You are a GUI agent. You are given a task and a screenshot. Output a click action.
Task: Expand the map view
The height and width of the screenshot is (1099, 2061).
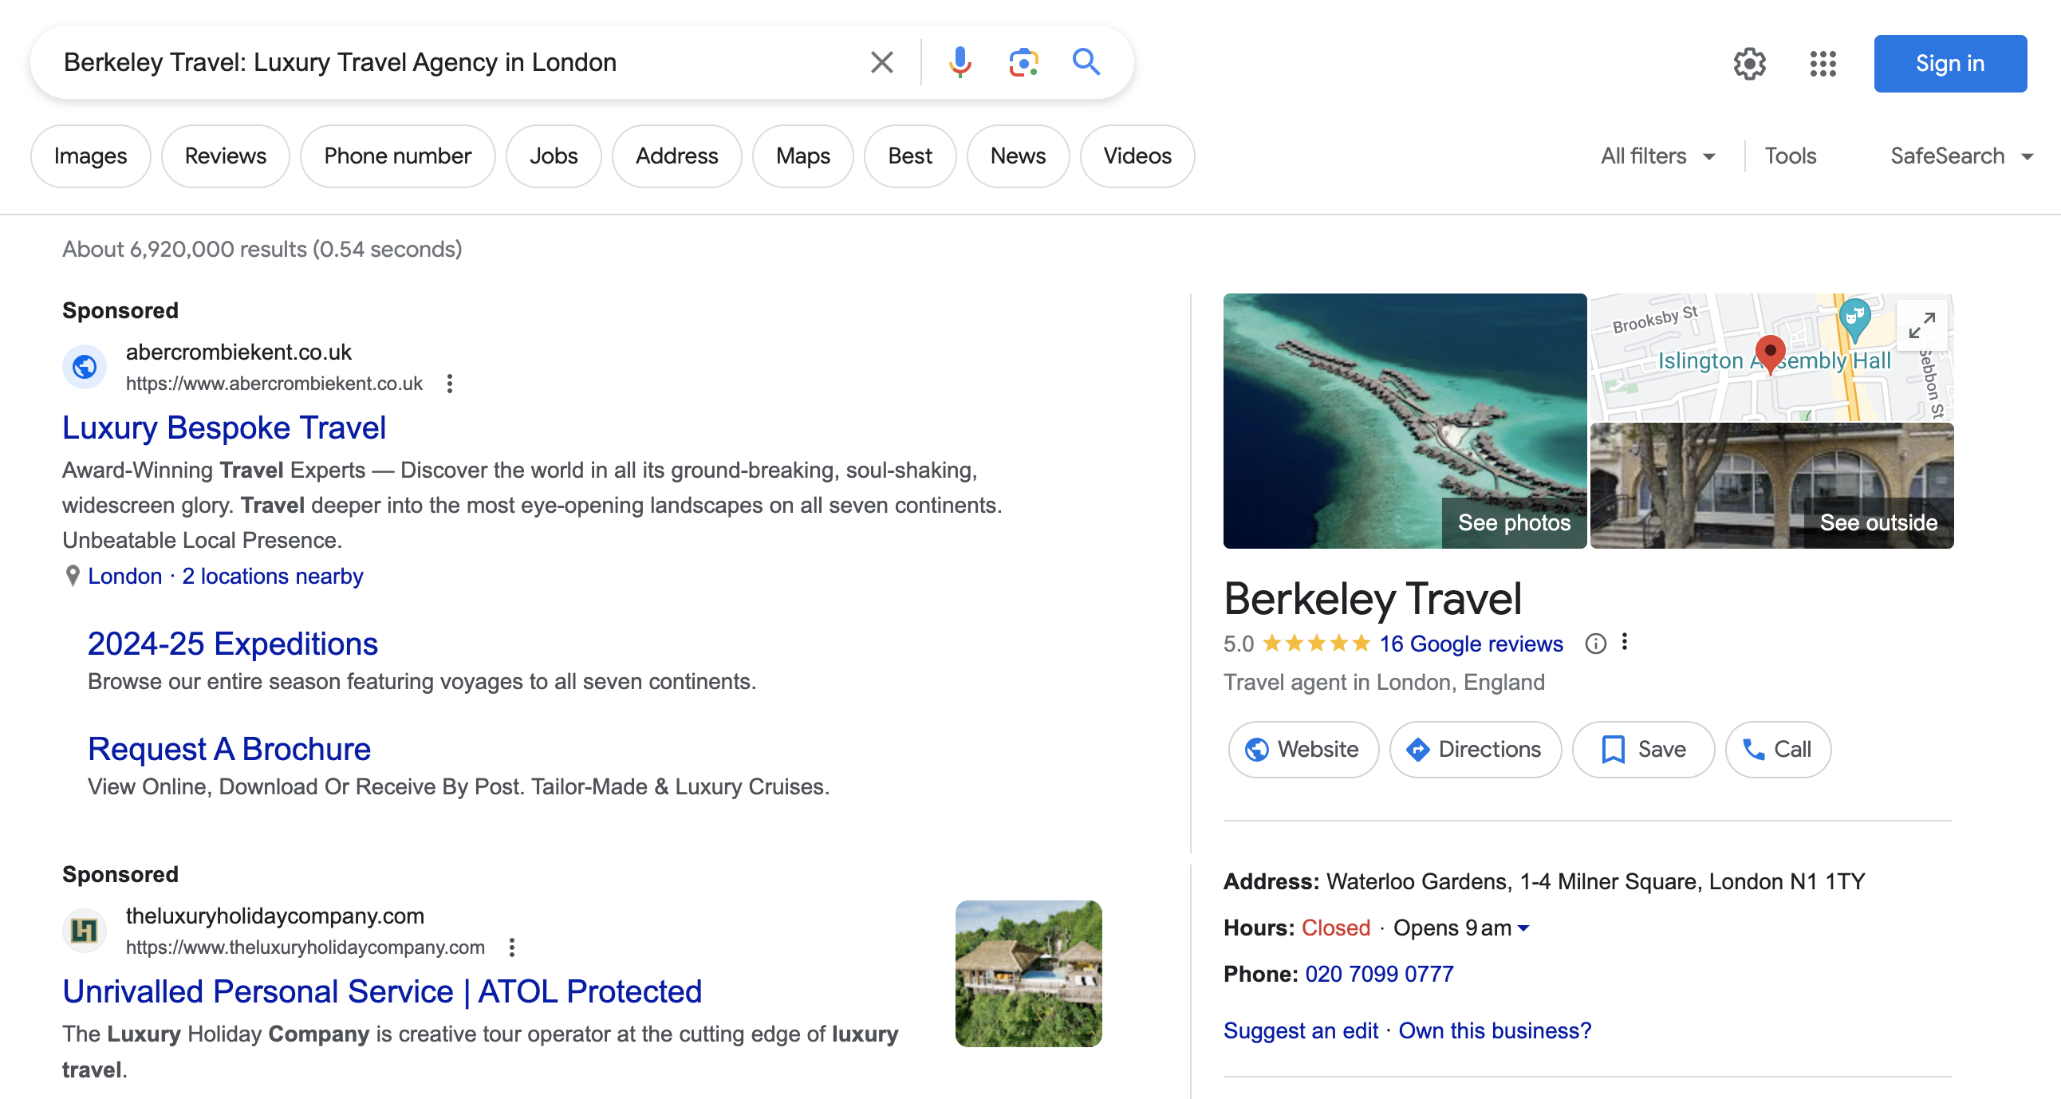click(1920, 325)
